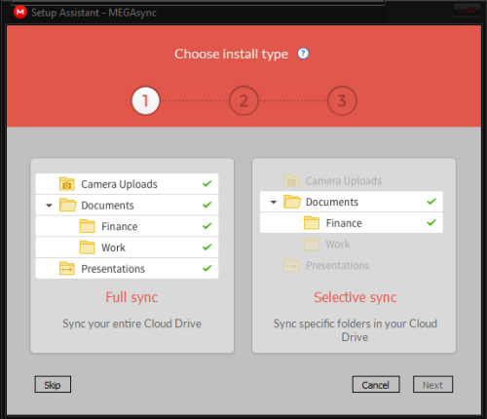
Task: Select step 3 circle indicator
Action: pyautogui.click(x=342, y=100)
